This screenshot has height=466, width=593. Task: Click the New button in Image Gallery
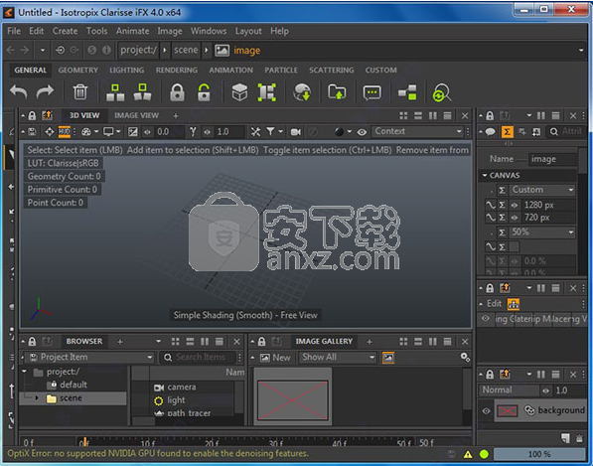pos(275,358)
